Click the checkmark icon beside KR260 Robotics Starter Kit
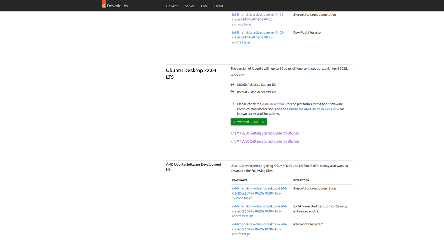 pyautogui.click(x=232, y=84)
